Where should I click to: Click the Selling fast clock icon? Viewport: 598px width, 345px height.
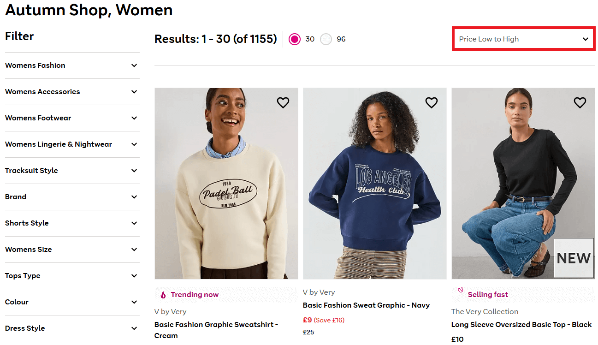tap(461, 290)
